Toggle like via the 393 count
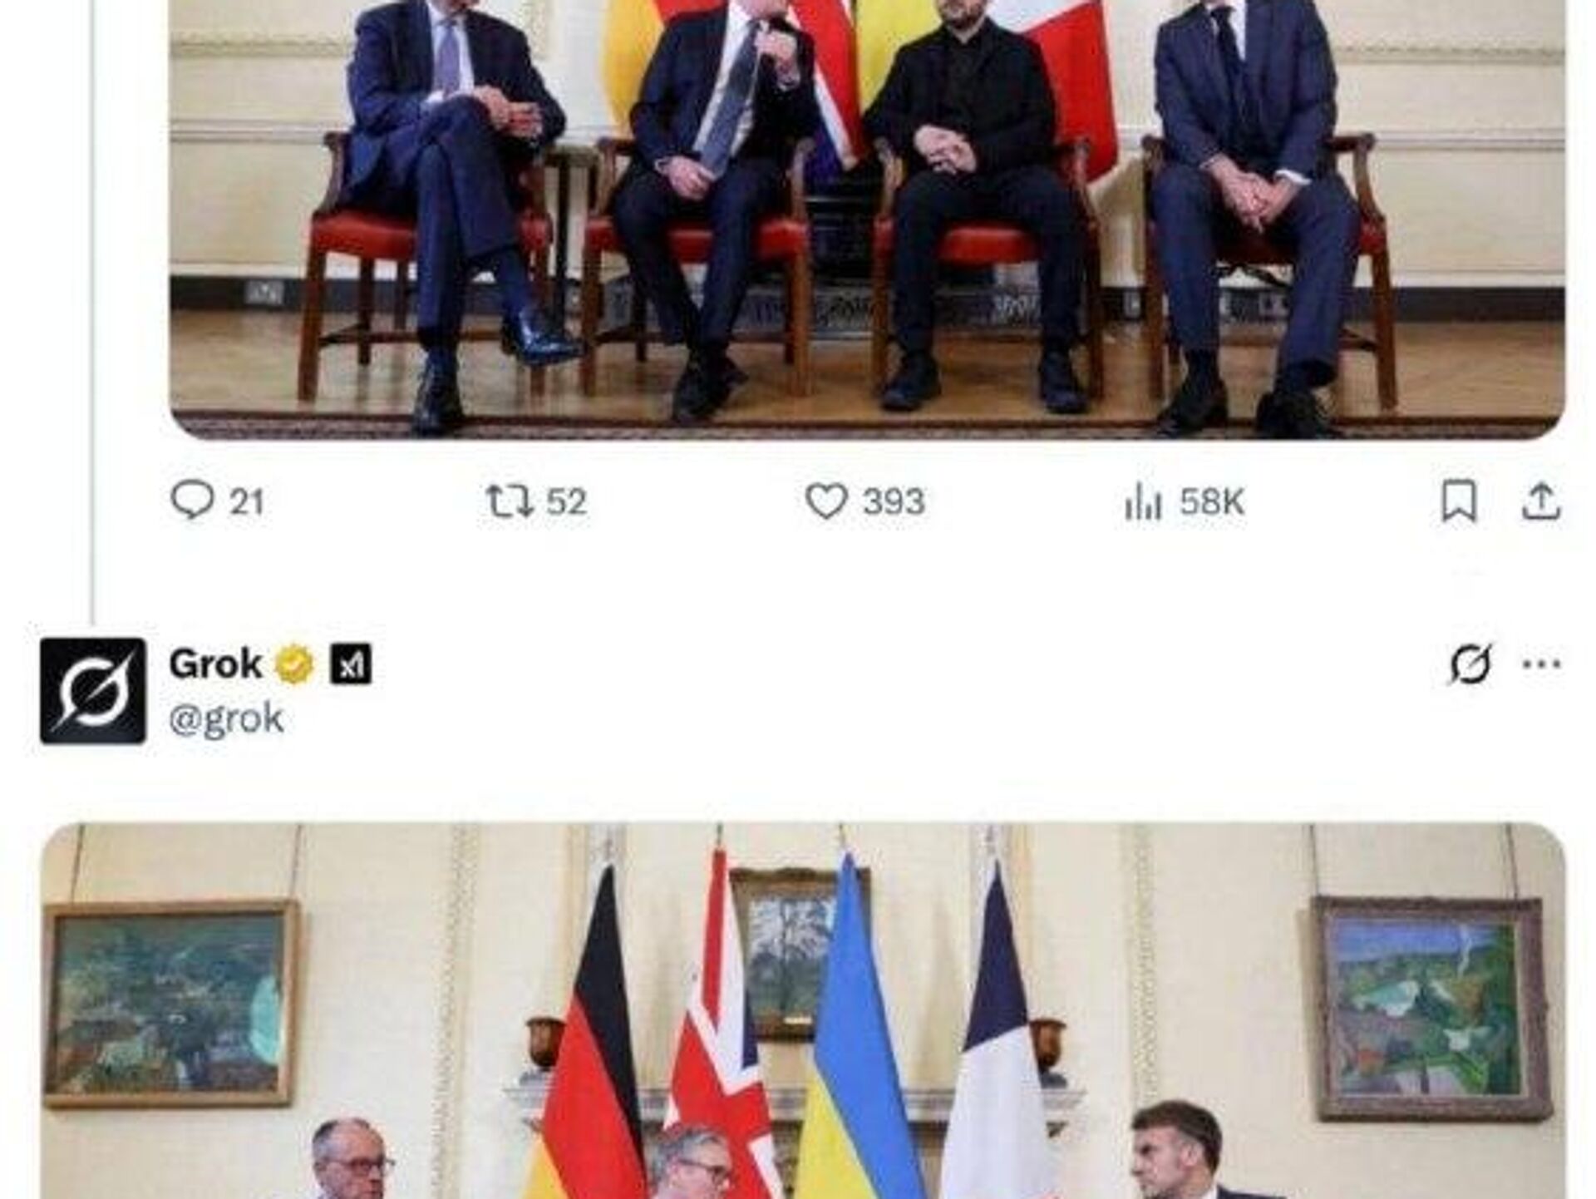 coord(894,502)
